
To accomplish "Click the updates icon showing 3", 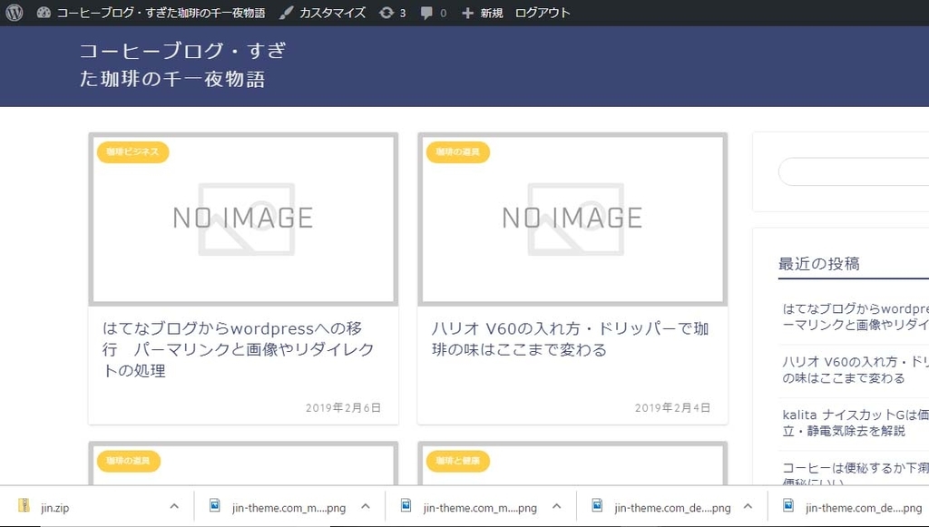I will coord(386,13).
